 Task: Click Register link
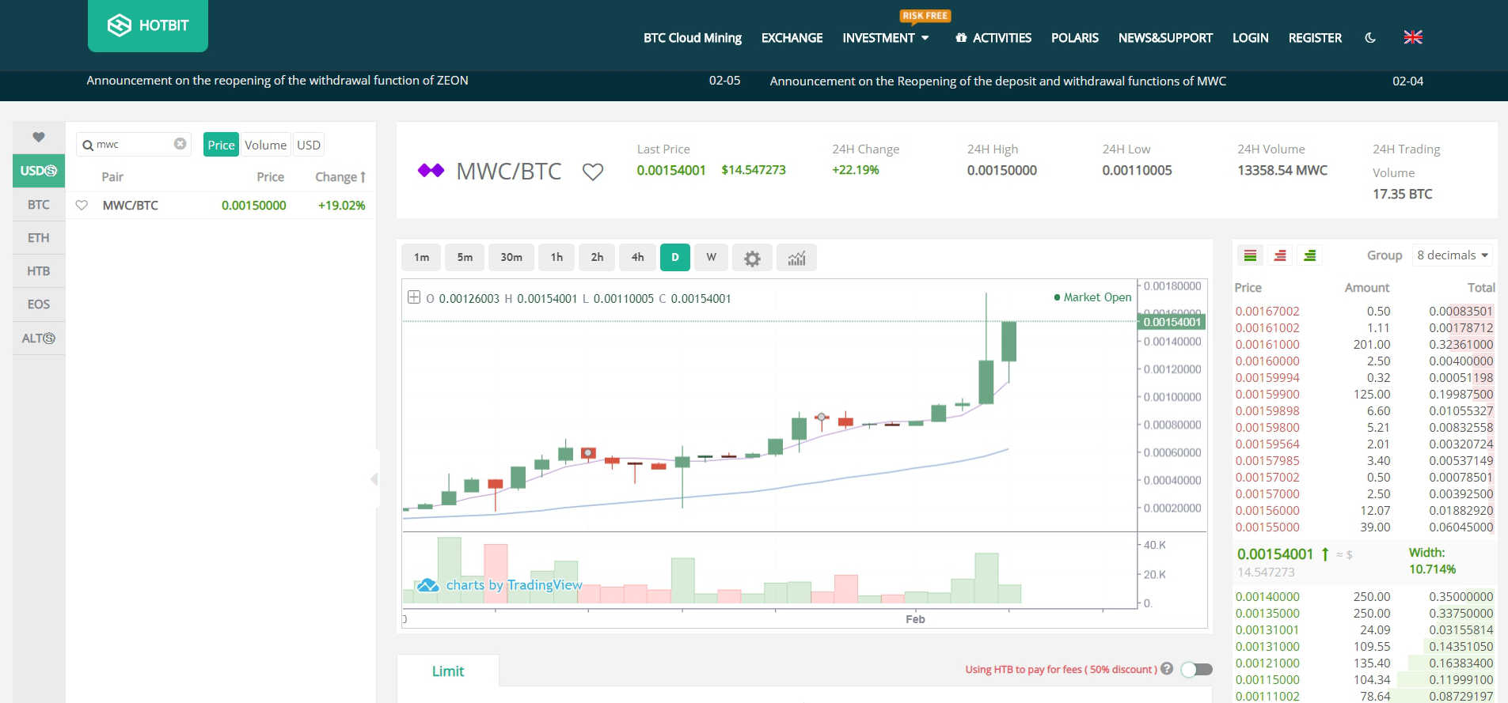(1315, 38)
